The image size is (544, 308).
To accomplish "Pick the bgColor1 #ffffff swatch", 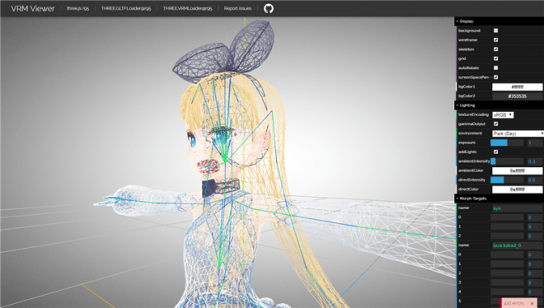I will coord(518,86).
